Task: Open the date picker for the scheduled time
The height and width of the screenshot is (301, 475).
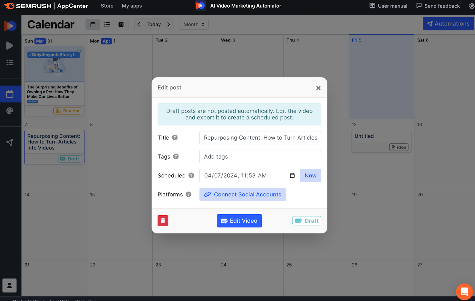Action: pyautogui.click(x=292, y=175)
